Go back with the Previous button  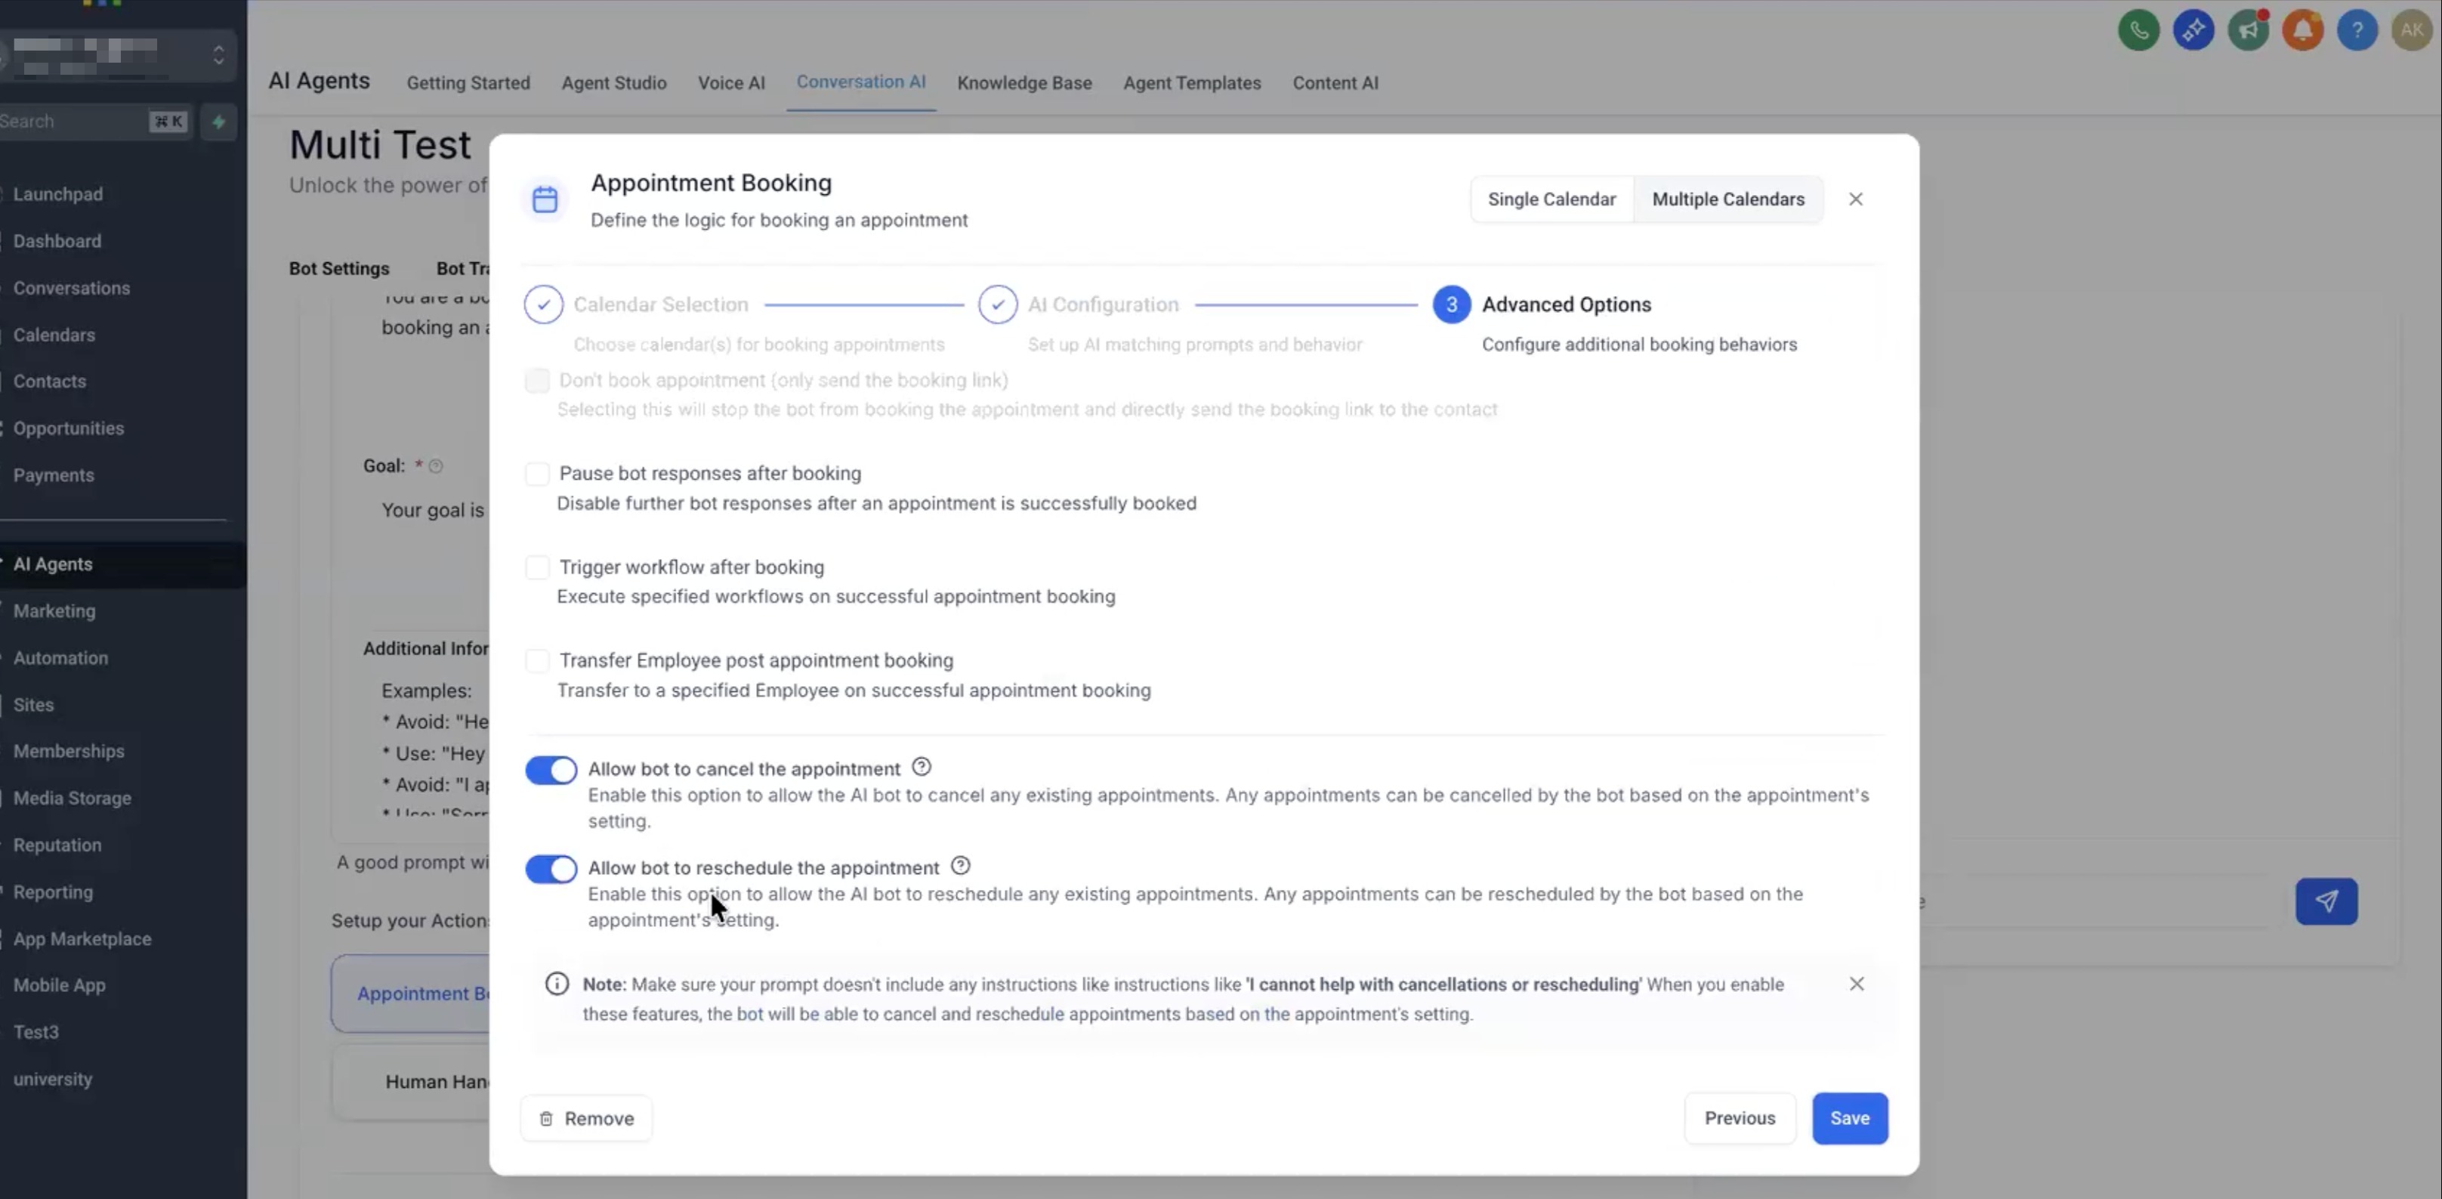point(1739,1117)
